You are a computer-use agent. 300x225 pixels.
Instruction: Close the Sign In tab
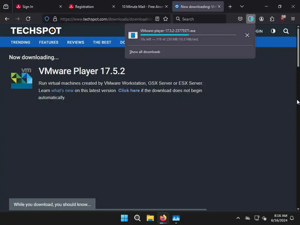[61, 6]
